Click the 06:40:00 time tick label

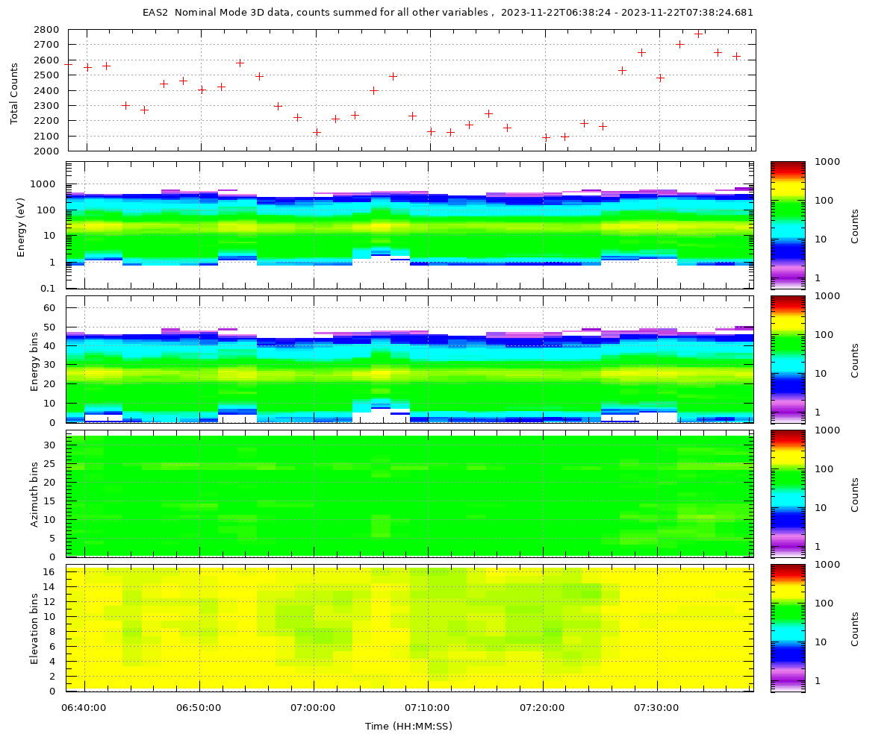pos(84,706)
